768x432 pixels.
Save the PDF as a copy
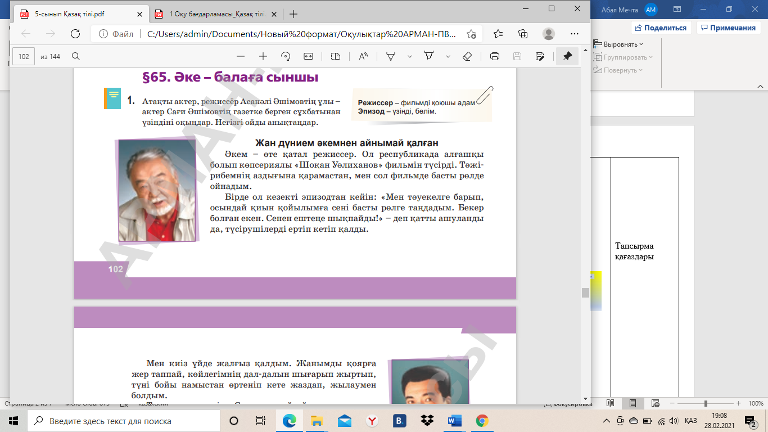(540, 56)
